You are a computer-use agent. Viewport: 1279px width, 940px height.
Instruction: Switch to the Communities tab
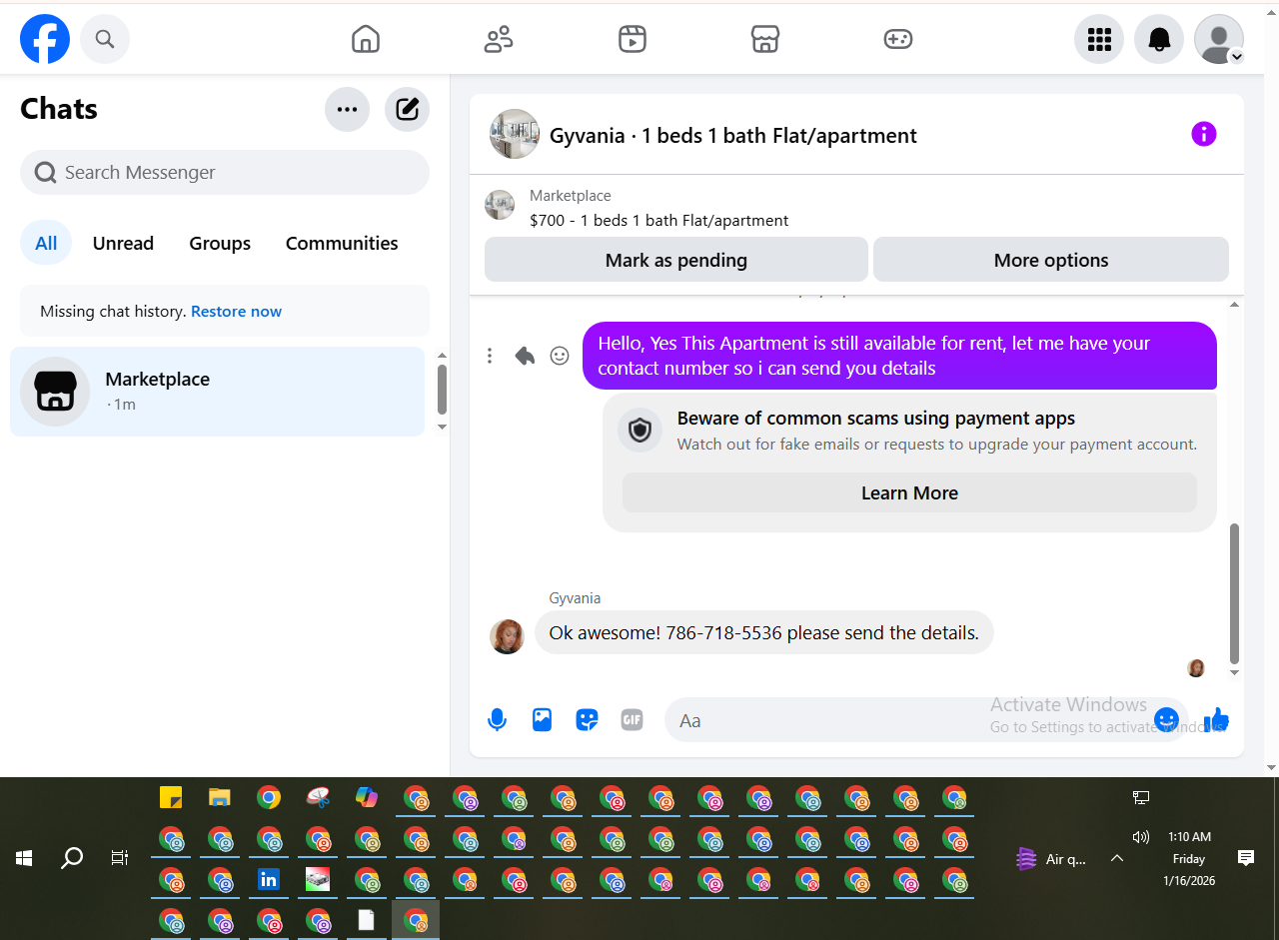coord(342,243)
